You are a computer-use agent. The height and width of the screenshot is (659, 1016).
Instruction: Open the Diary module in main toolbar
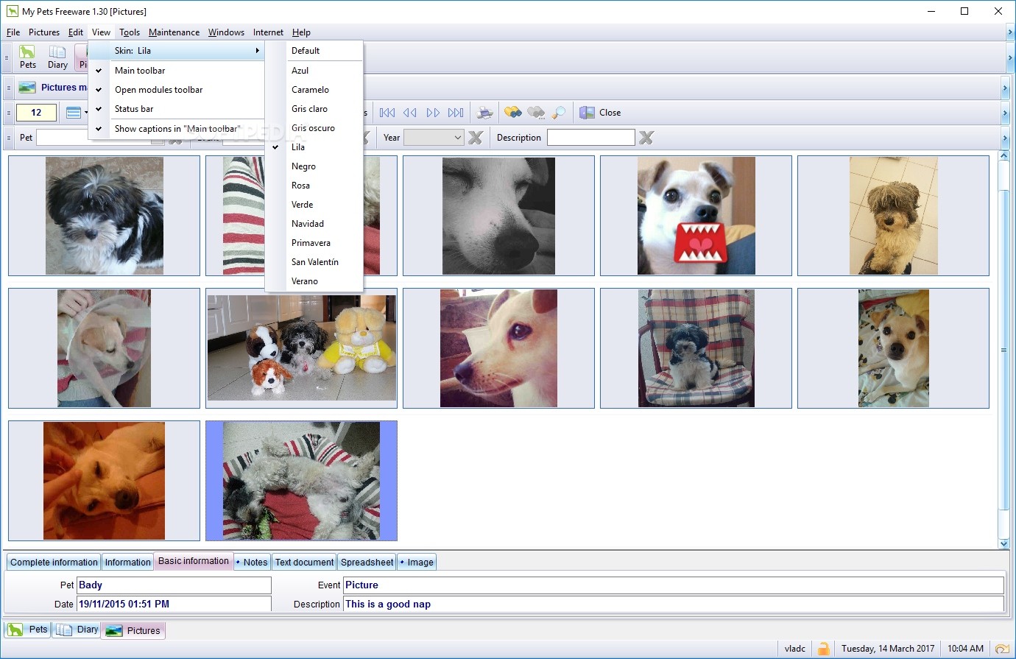(x=57, y=57)
